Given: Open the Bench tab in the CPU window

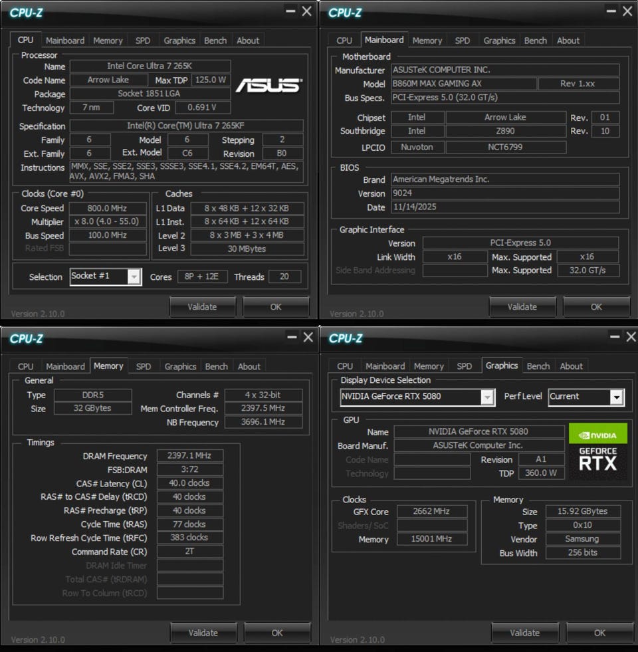Looking at the screenshot, I should coord(215,41).
